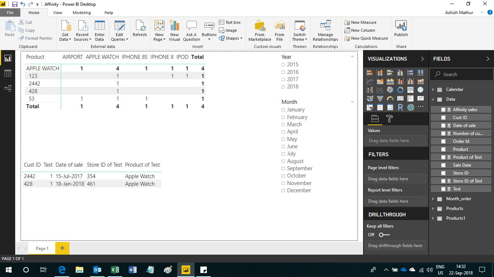494x277 pixels.
Task: Click New Column
Action: (x=359, y=30)
